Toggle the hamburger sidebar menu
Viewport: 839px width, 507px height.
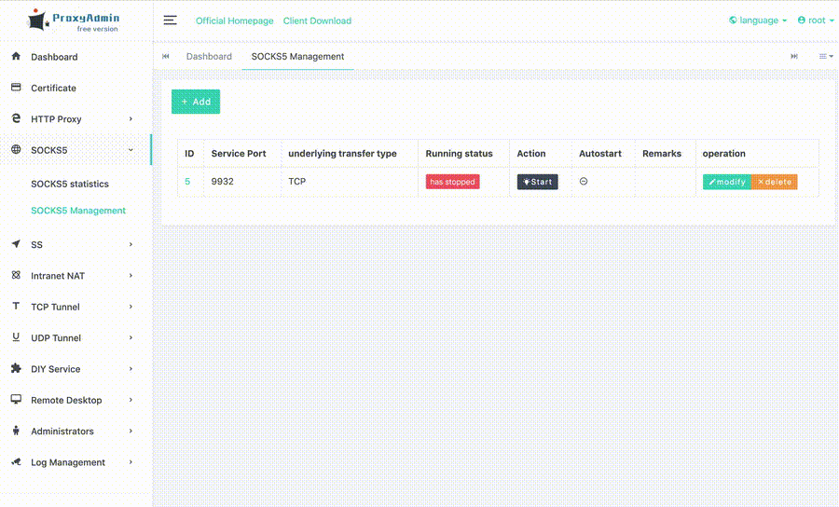(171, 21)
